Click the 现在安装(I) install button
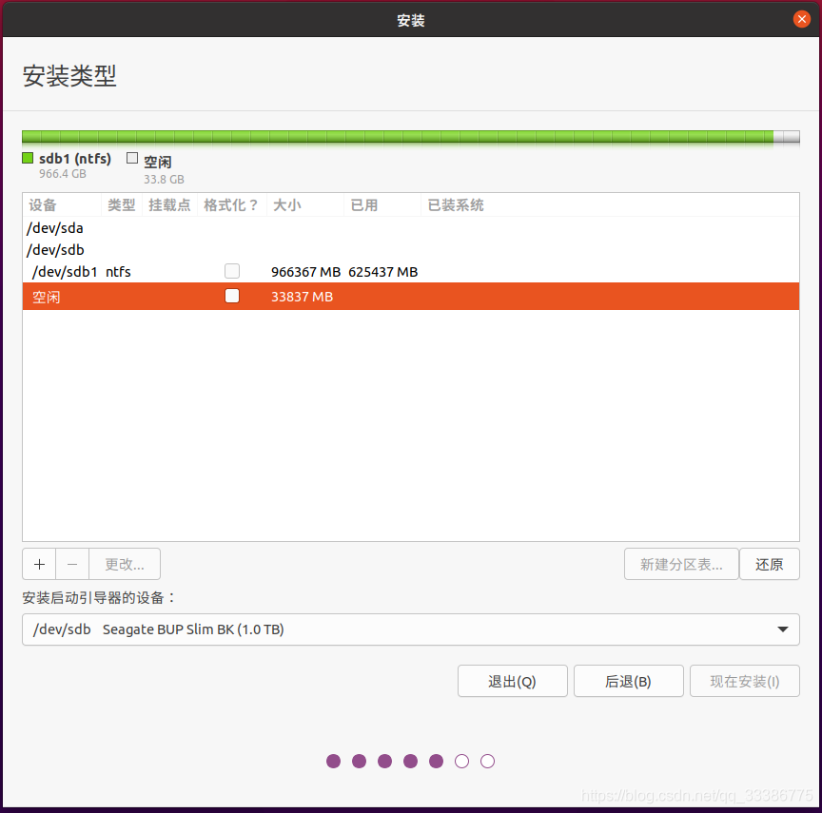The width and height of the screenshot is (822, 813). tap(744, 681)
